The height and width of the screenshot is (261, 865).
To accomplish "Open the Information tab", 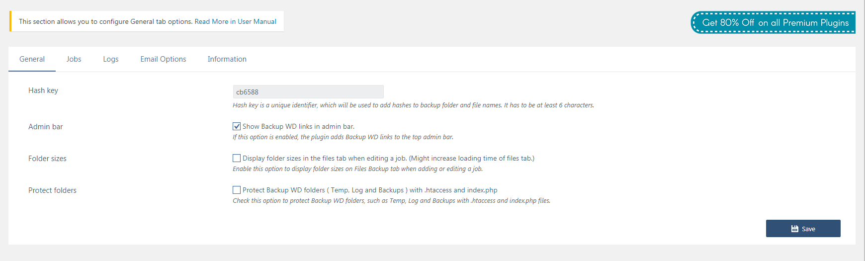I will 227,59.
